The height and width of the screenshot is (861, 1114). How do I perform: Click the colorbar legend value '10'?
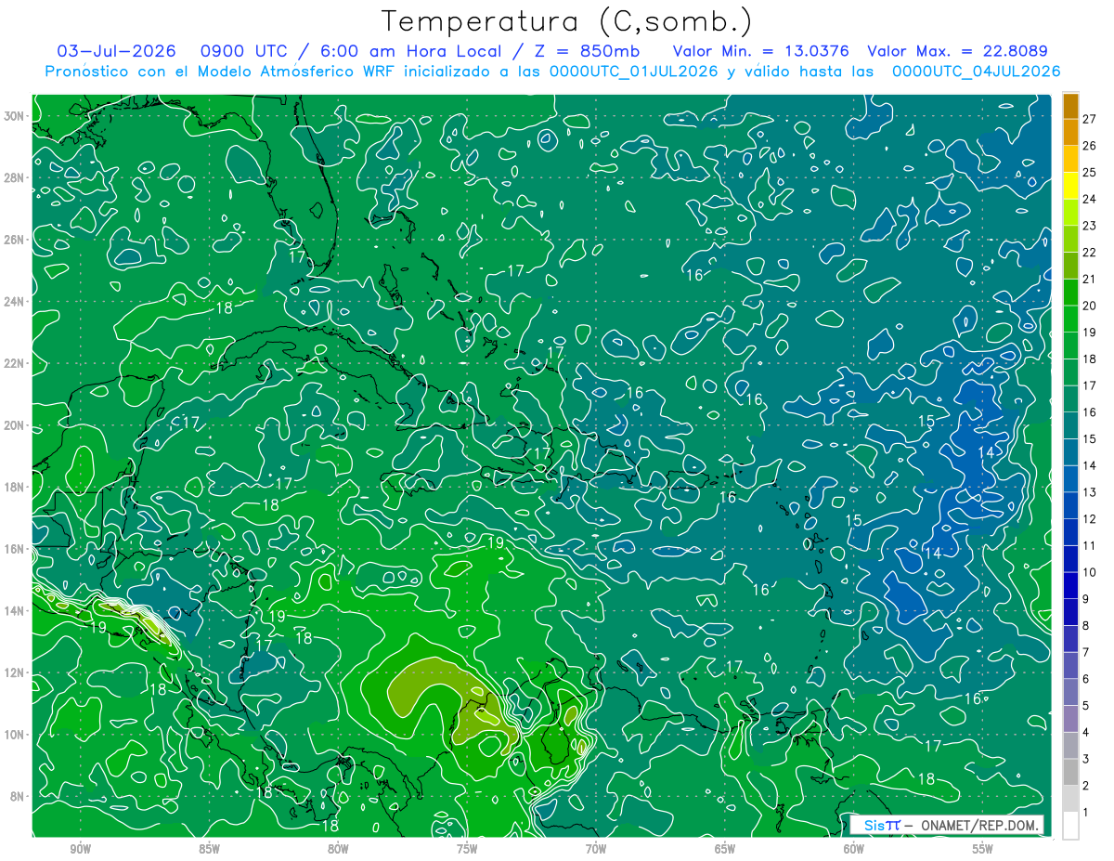(x=1089, y=572)
